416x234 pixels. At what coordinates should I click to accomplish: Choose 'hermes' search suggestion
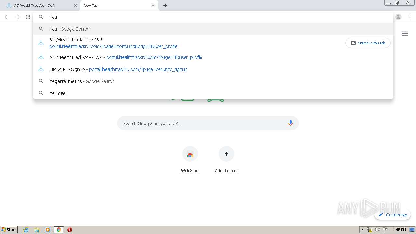[213, 93]
